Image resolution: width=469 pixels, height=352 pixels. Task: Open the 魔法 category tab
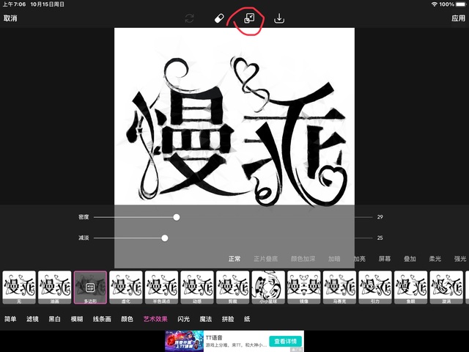(204, 319)
